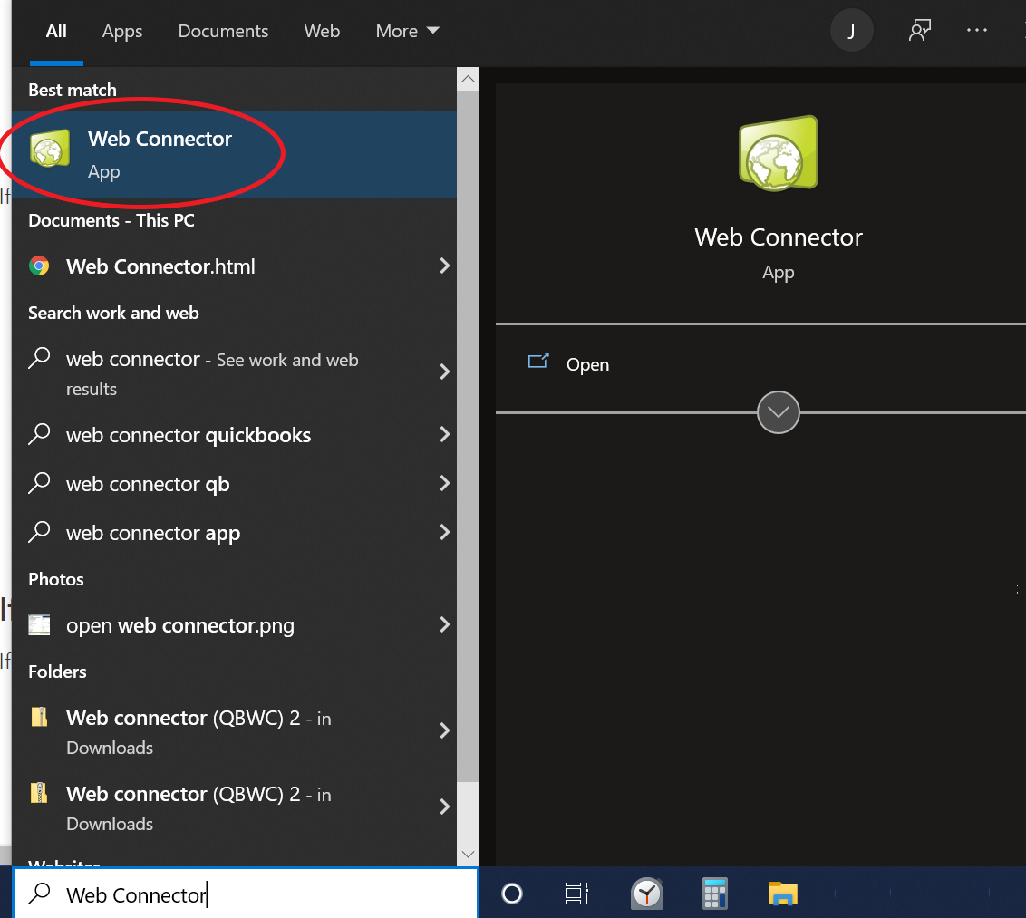Select the Web filter tab
1026x918 pixels.
322,31
